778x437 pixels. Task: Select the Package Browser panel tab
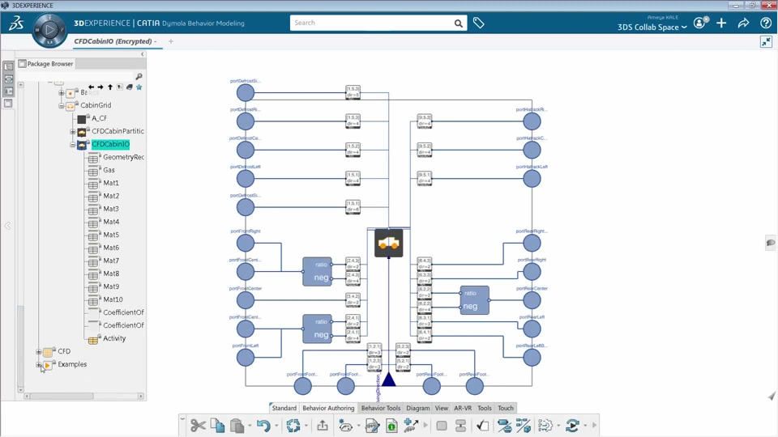click(46, 63)
